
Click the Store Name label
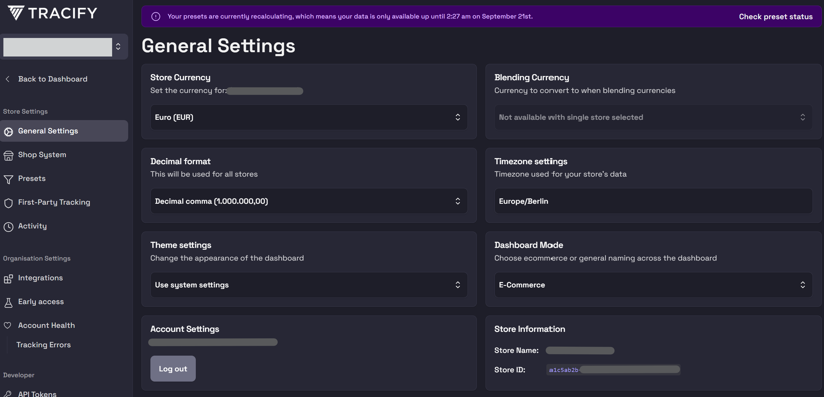point(516,350)
